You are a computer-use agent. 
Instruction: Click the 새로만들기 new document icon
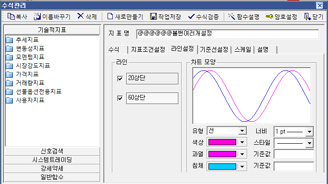(110, 16)
